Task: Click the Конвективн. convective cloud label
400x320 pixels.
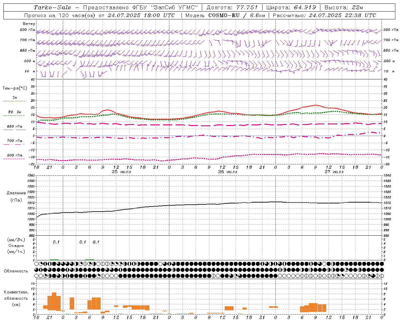Action: [x=16, y=292]
